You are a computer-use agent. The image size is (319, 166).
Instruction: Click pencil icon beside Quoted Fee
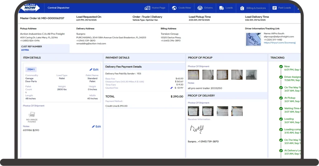(171, 88)
